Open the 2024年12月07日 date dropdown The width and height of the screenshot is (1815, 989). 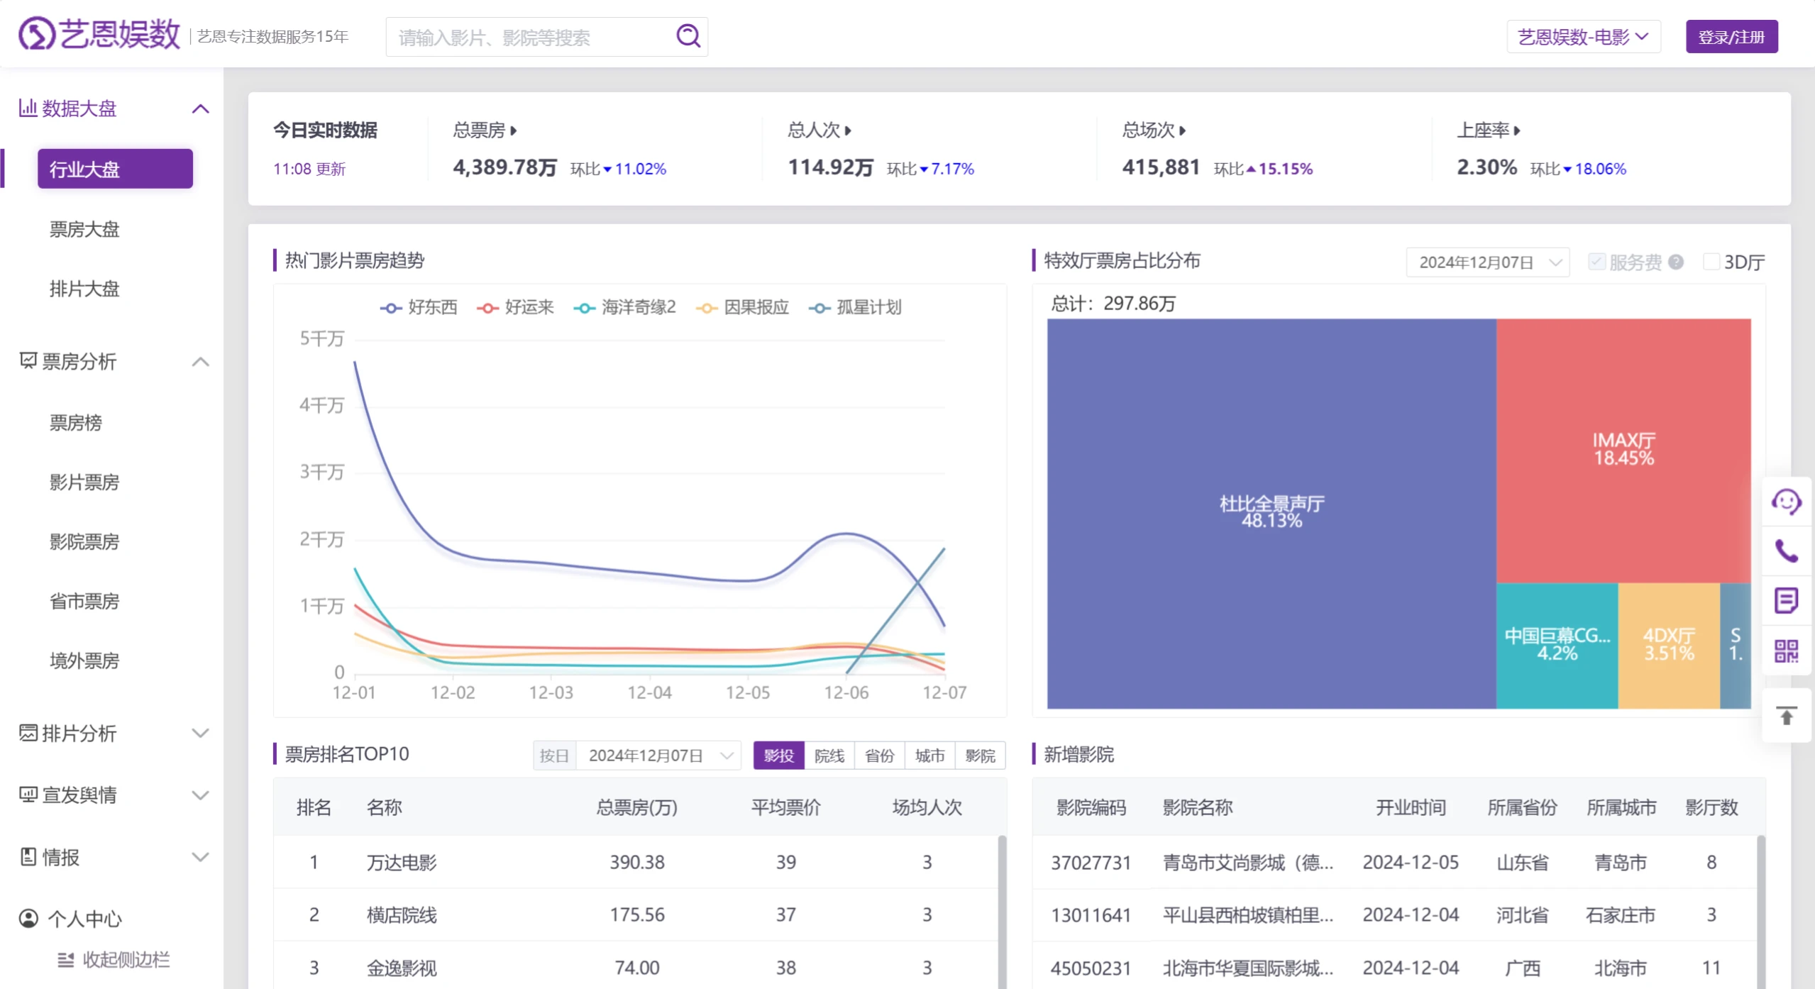tap(1486, 262)
